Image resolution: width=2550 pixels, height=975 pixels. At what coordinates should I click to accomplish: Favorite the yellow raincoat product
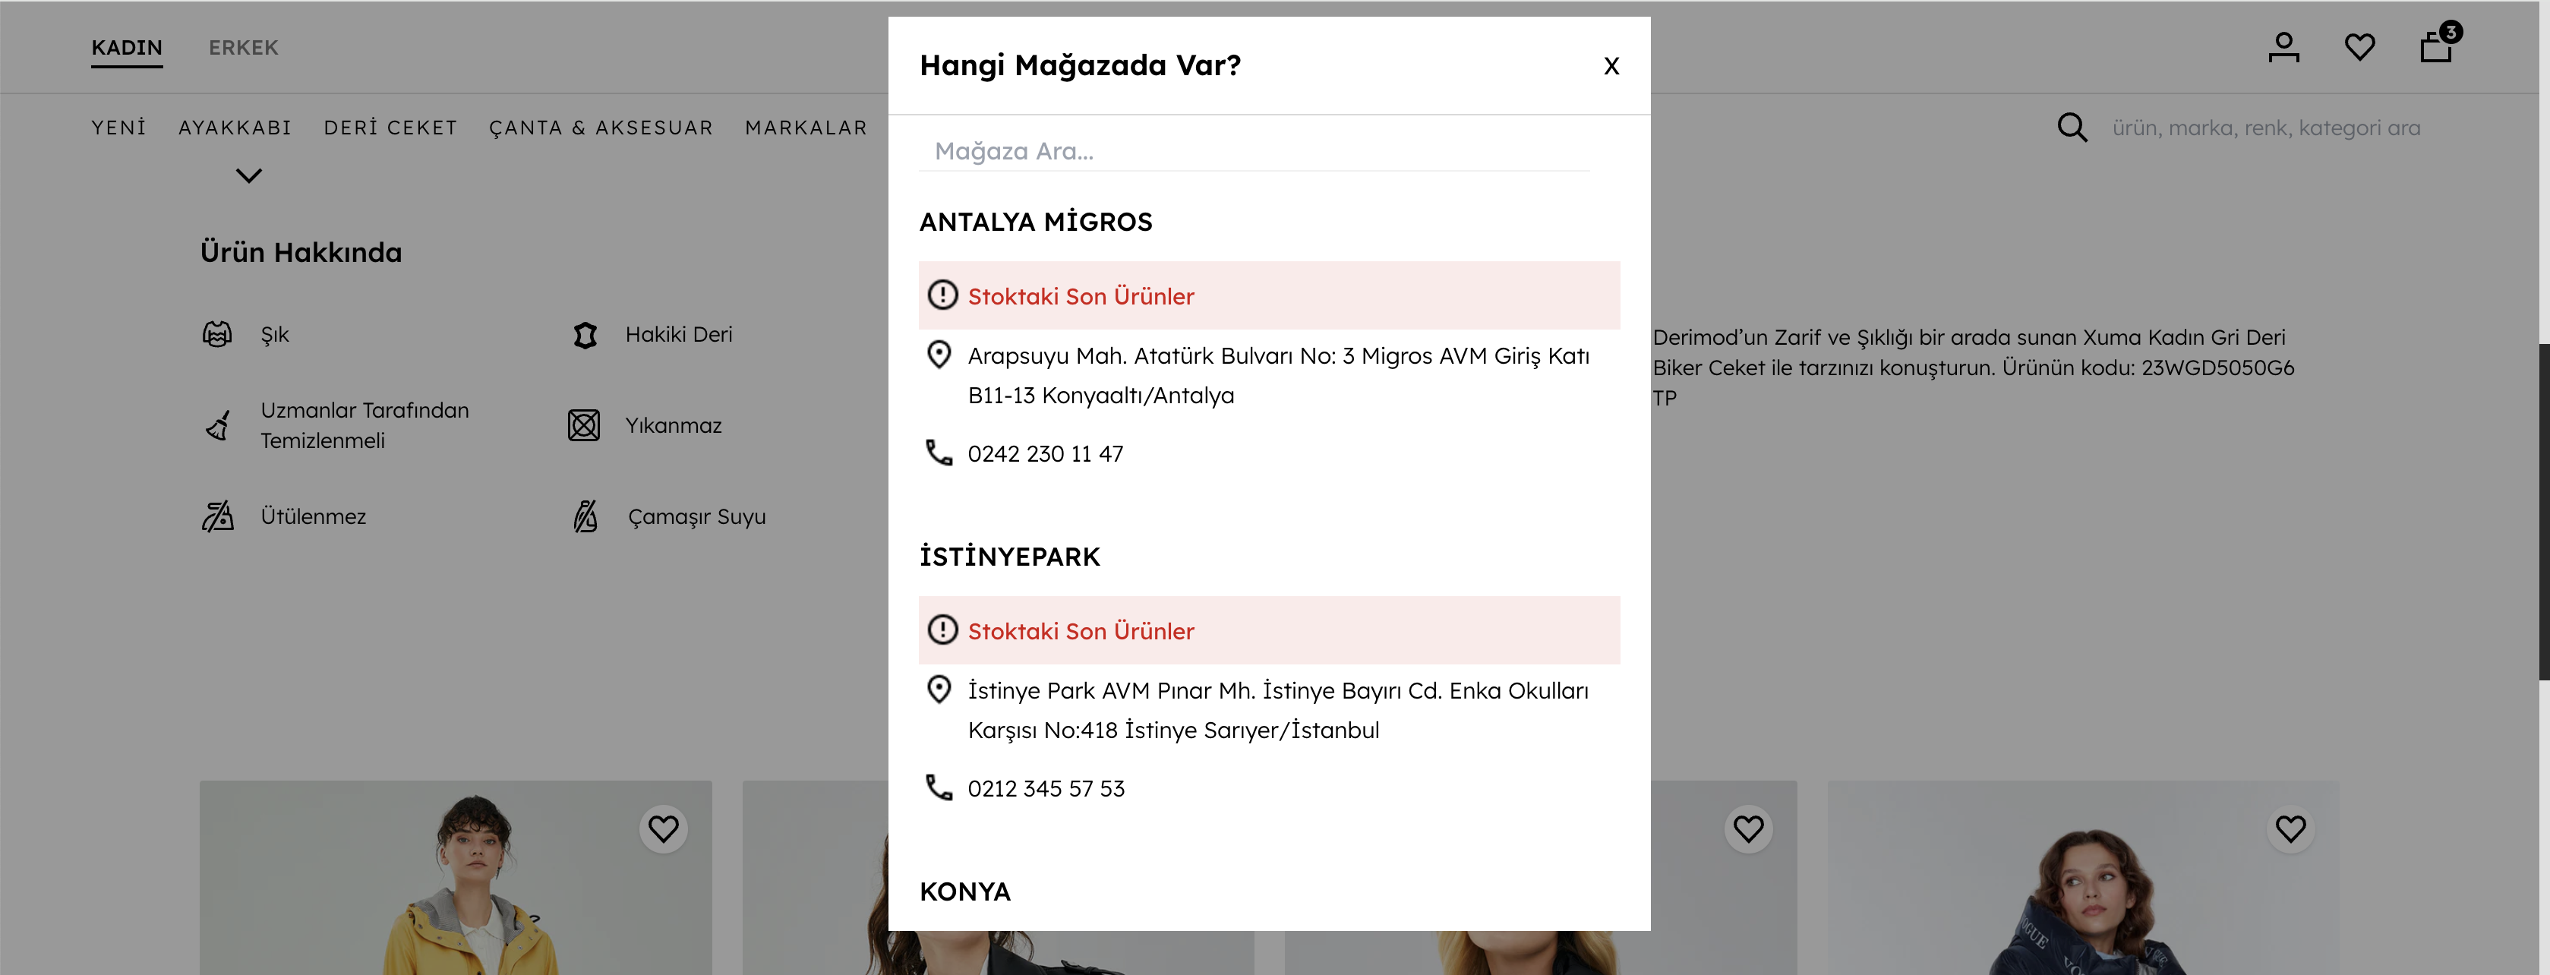[663, 828]
